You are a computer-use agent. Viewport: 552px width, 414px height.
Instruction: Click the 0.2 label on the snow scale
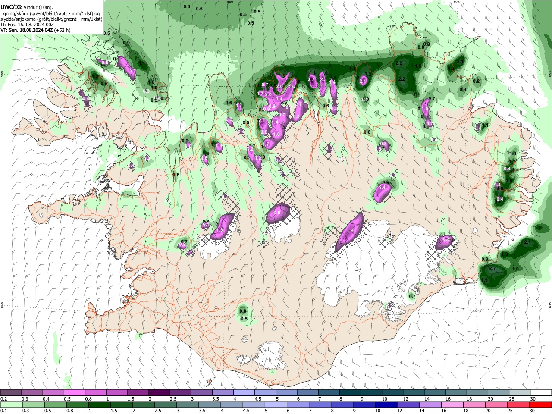[3, 399]
